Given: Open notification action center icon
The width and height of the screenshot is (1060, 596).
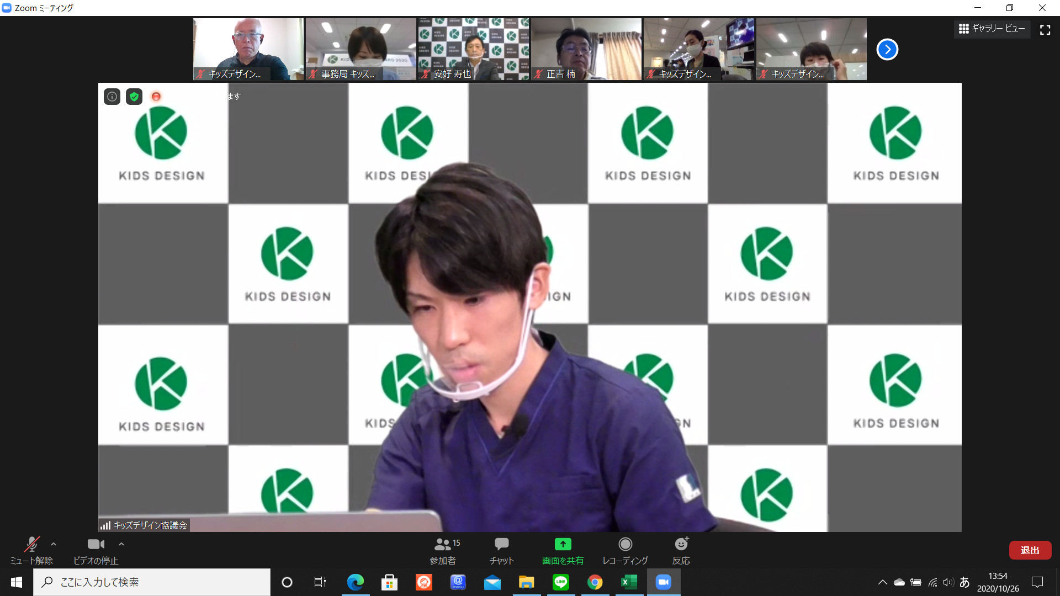Looking at the screenshot, I should click(1037, 582).
